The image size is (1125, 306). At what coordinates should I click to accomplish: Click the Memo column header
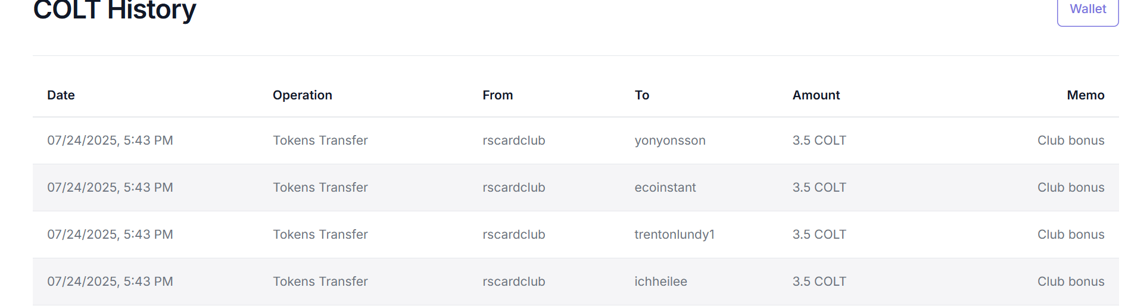(x=1085, y=95)
